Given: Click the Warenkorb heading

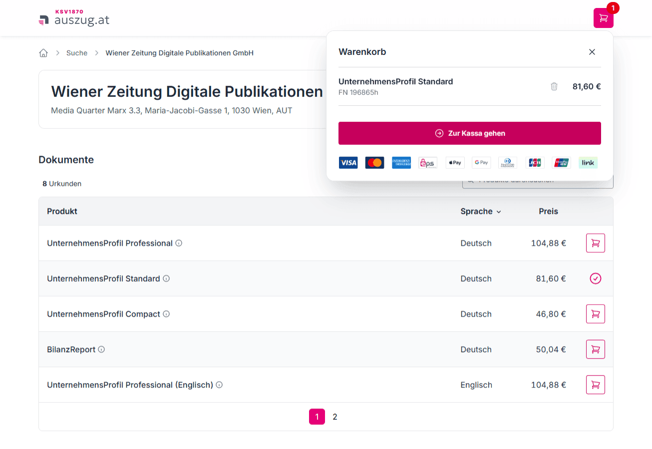Looking at the screenshot, I should pyautogui.click(x=362, y=52).
